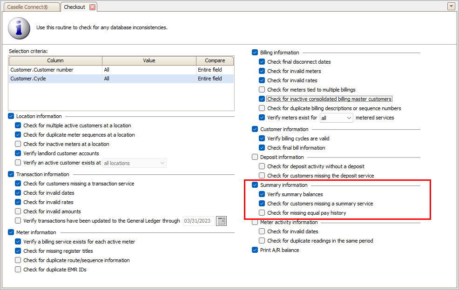Toggle Check for invalid meters
The height and width of the screenshot is (290, 459).
coord(262,71)
